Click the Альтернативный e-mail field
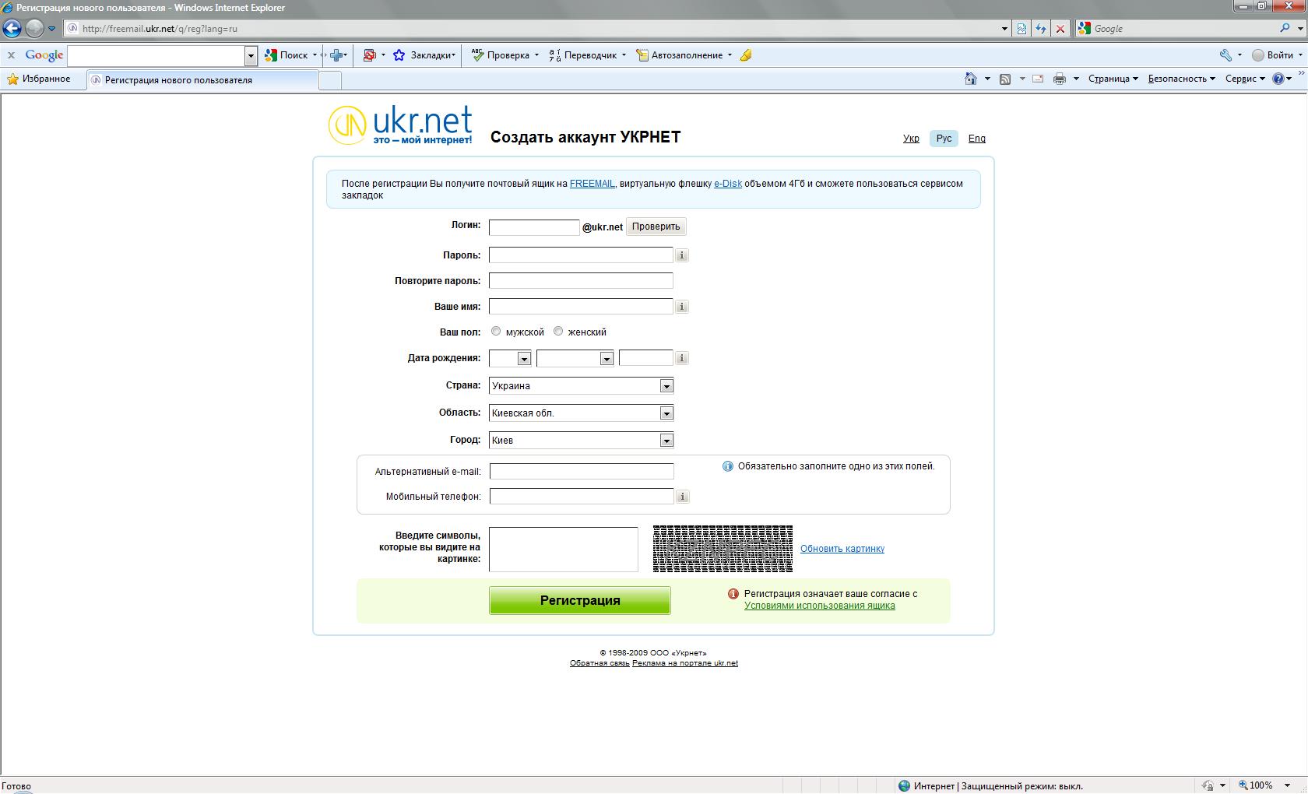 point(582,472)
